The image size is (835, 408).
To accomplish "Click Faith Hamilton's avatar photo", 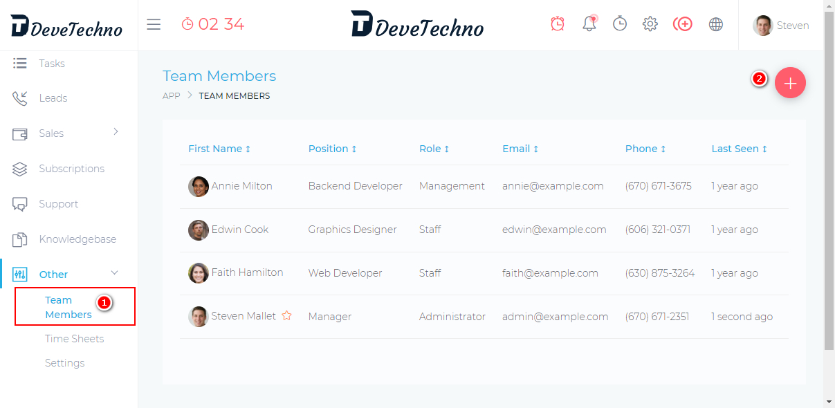I will pyautogui.click(x=199, y=273).
